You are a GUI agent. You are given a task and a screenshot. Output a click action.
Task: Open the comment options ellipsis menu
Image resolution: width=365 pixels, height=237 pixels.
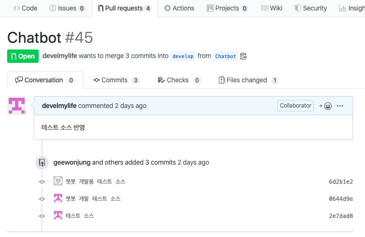[340, 106]
